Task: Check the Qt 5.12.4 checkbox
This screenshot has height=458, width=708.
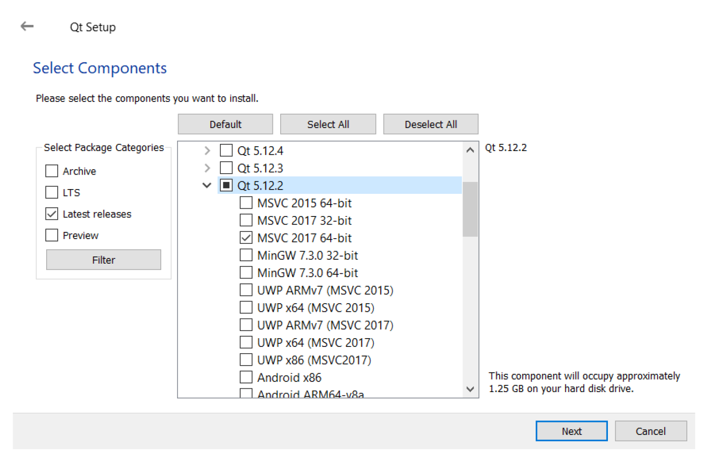Action: click(226, 151)
